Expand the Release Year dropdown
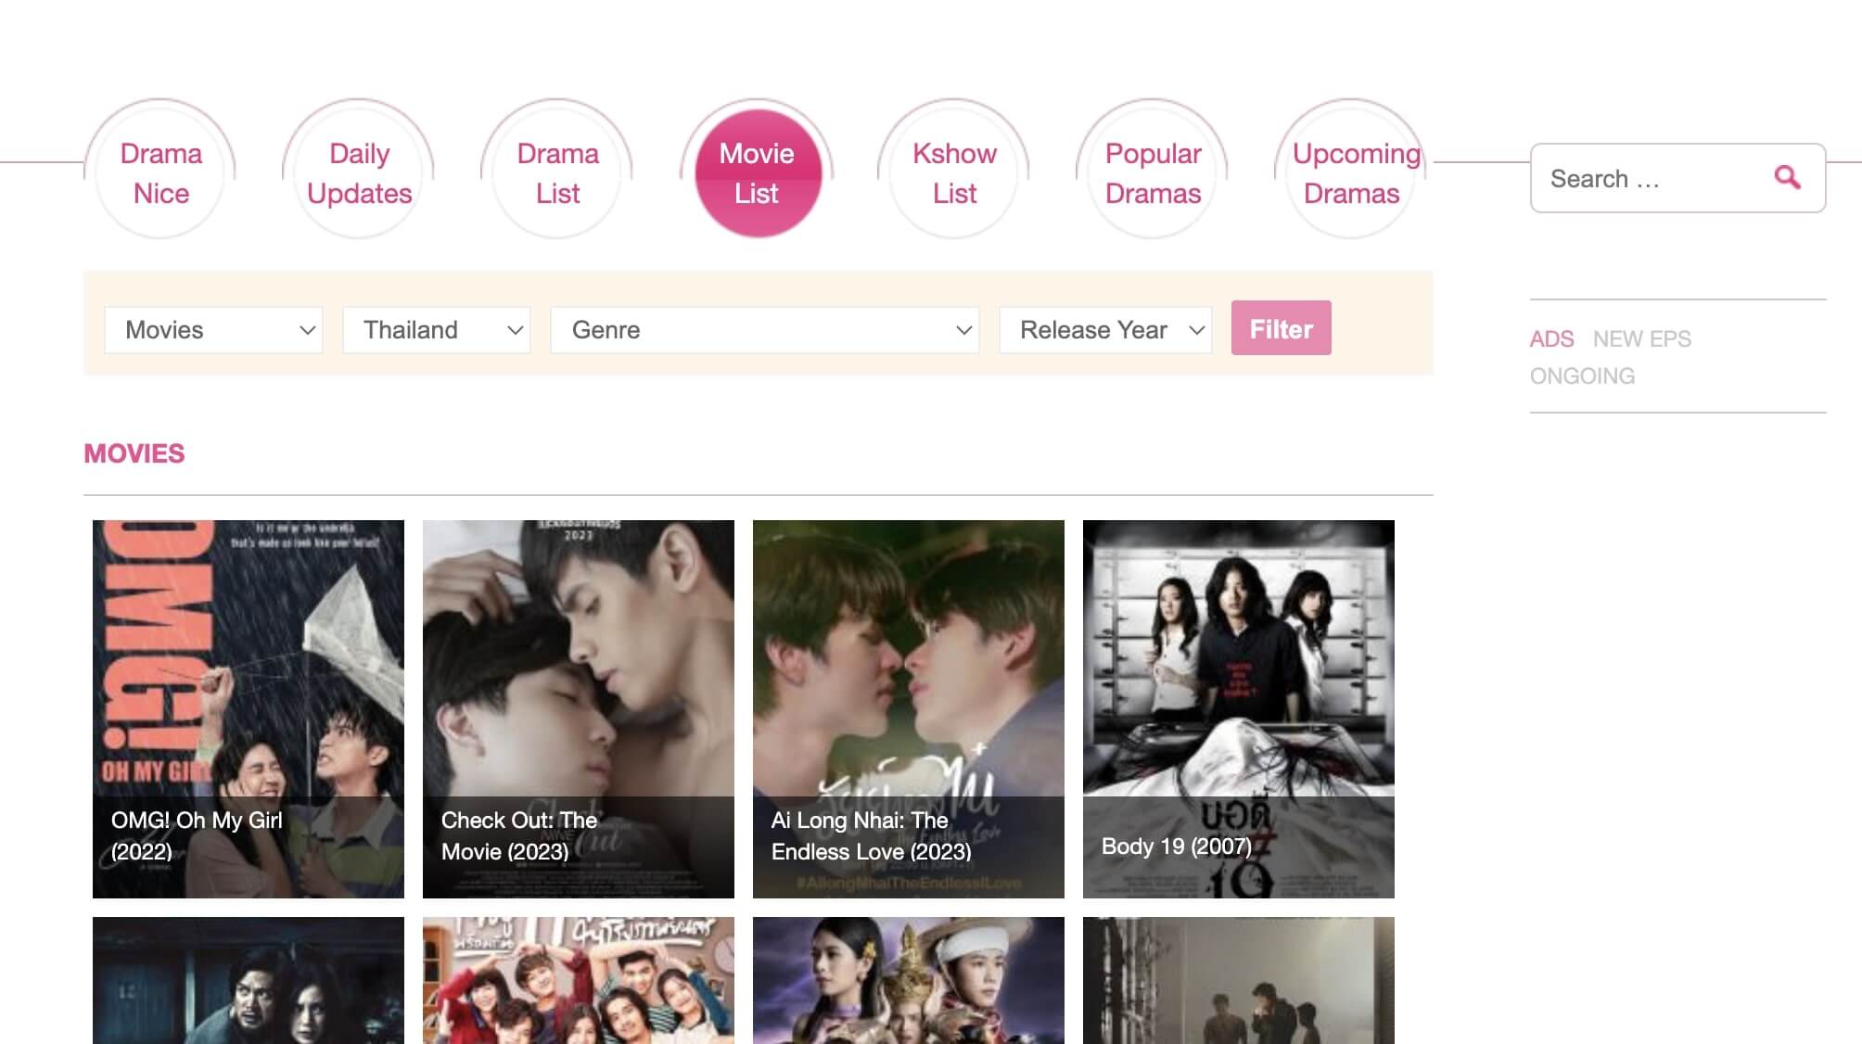Viewport: 1862px width, 1044px height. 1105,330
